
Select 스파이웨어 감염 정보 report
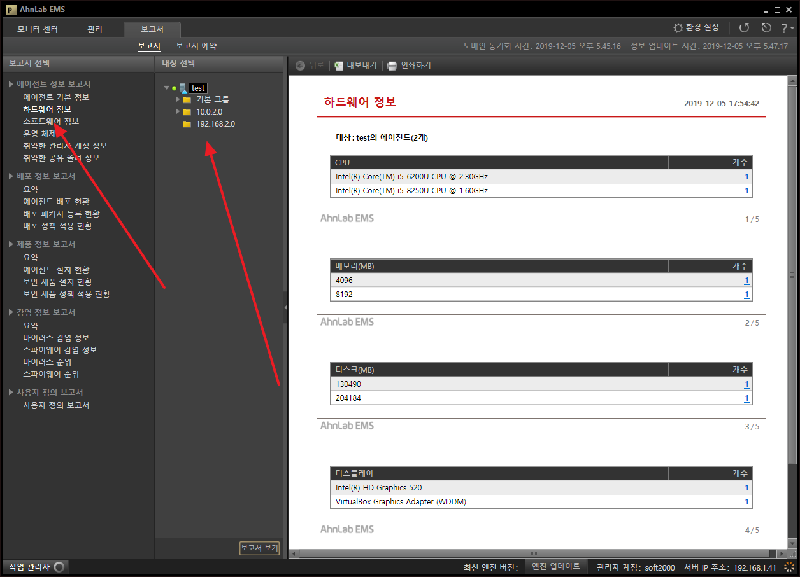click(x=60, y=350)
